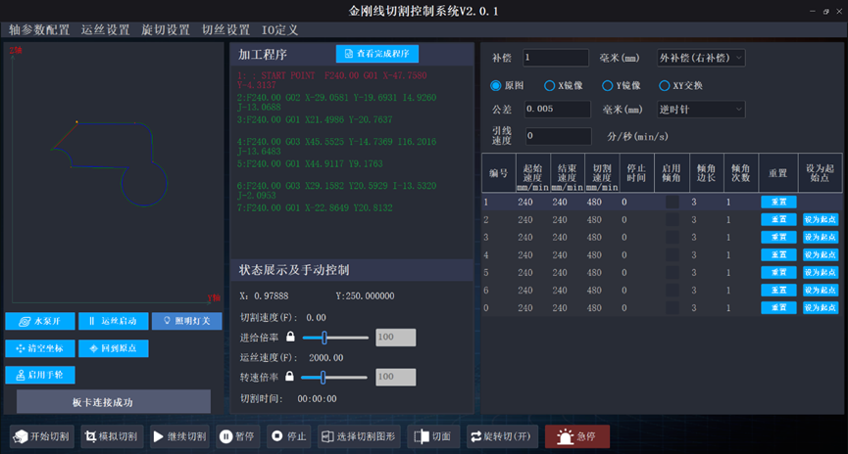Click the 引线速度 input field
This screenshot has width=848, height=454.
pos(559,136)
